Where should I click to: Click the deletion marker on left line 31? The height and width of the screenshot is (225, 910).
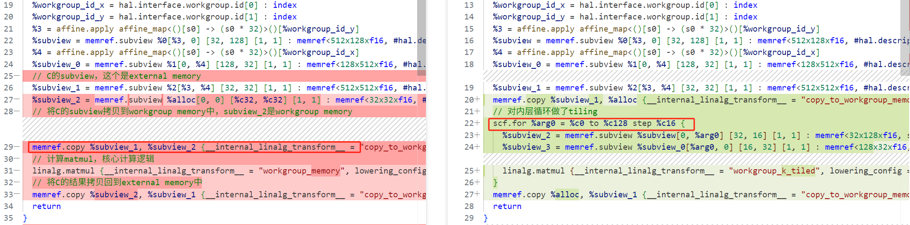point(17,171)
